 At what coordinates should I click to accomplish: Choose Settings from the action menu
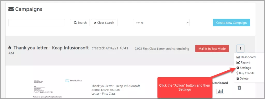[x=244, y=68]
